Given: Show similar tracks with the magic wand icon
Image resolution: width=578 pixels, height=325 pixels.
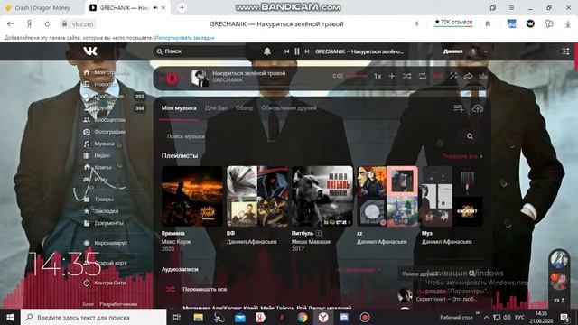Looking at the screenshot, I should (453, 76).
